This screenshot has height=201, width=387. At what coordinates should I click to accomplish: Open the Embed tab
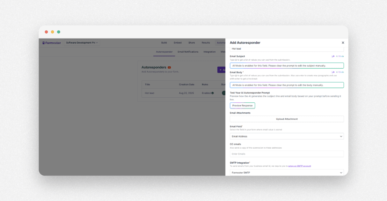click(178, 43)
